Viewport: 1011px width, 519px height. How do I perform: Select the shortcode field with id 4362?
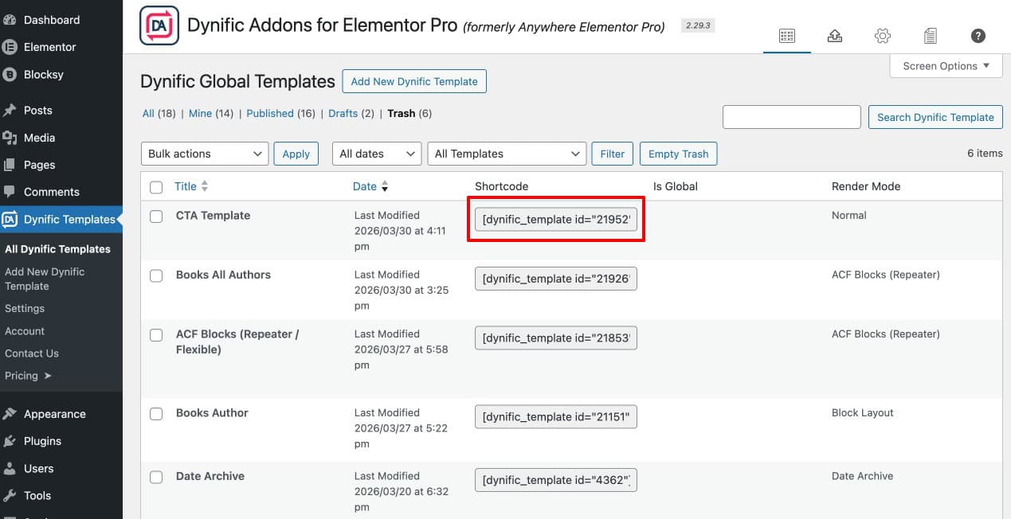(556, 480)
